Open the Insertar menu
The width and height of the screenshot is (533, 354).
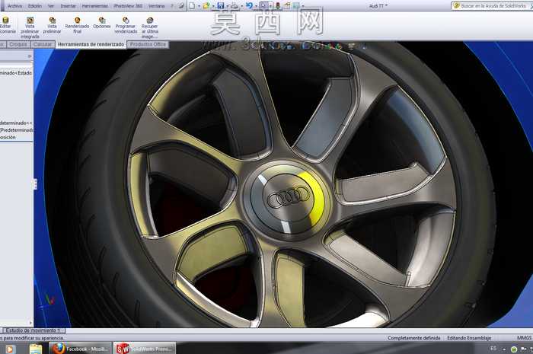coord(68,6)
